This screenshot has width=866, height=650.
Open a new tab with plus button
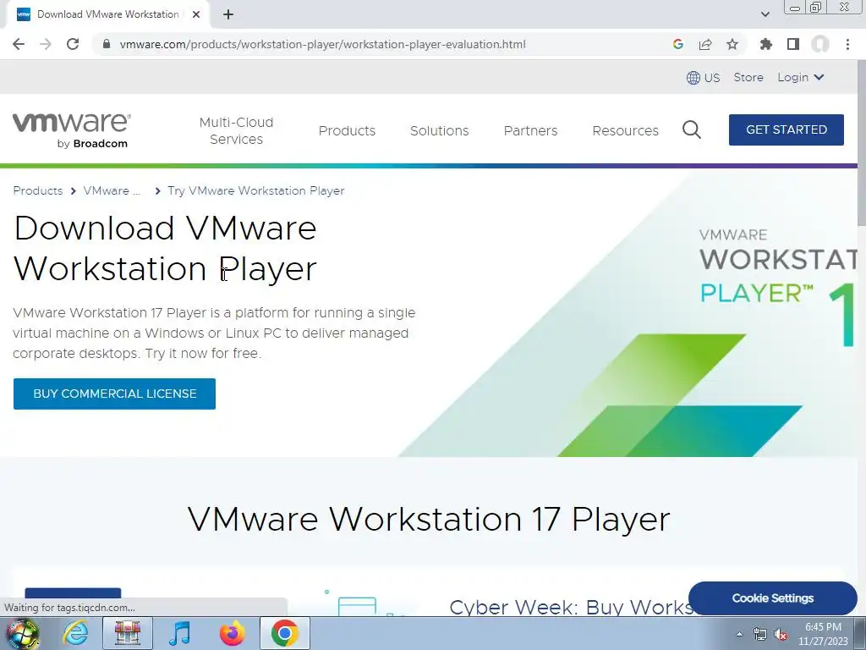[x=228, y=14]
